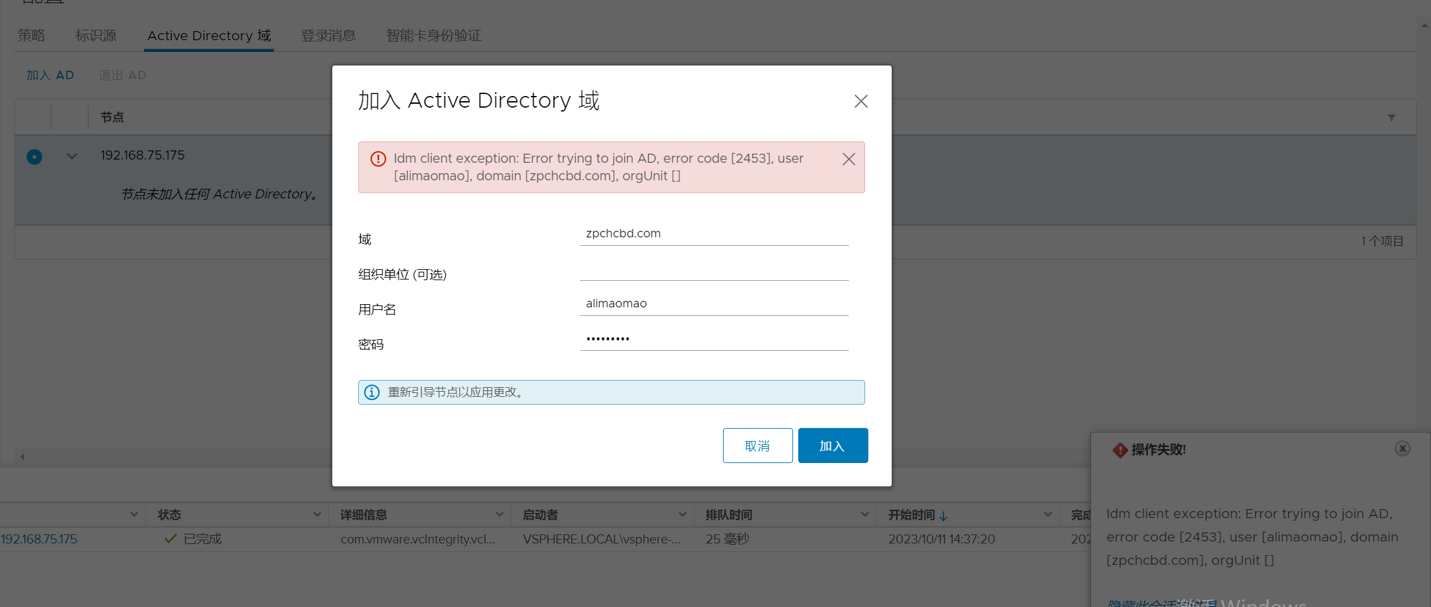Image resolution: width=1431 pixels, height=607 pixels.
Task: Click the 25 毫秒 queue time cell
Action: 727,539
